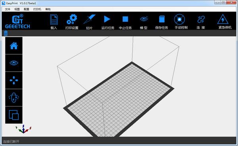238x146 pixels.
Task: Click the Geeetech logo
Action: click(17, 21)
